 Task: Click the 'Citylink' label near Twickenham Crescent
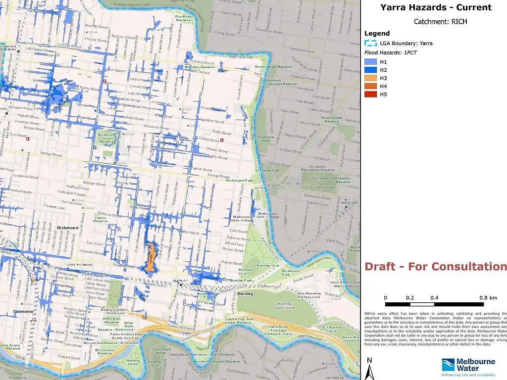185,333
